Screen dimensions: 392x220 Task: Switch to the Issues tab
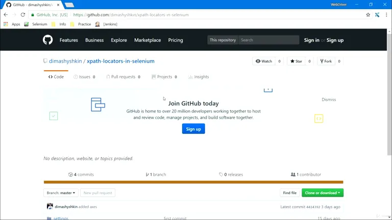tap(84, 77)
